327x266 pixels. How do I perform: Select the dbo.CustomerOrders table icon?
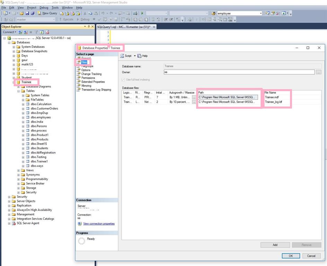tap(28, 108)
